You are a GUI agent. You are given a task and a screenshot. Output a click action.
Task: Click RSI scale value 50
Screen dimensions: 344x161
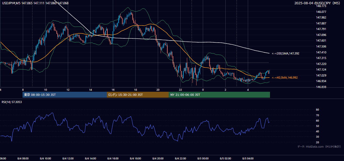click(317, 126)
